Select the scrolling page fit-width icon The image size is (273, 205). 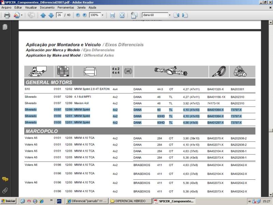pyautogui.click(x=112, y=15)
